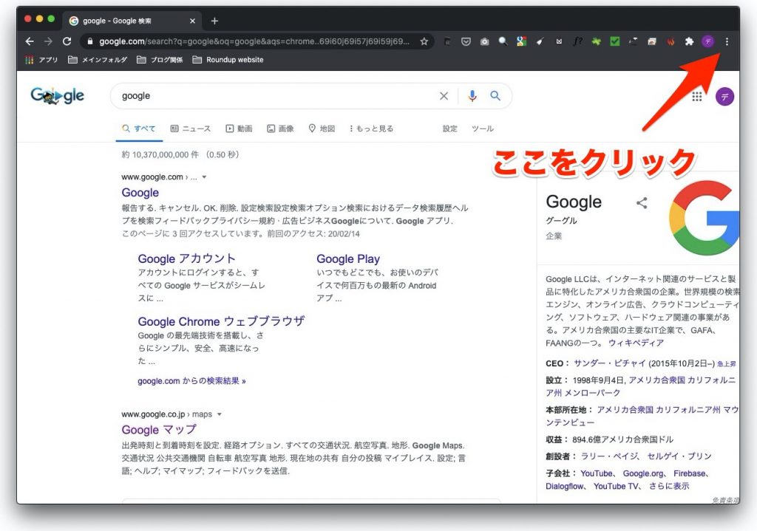This screenshot has width=757, height=531.
Task: Open the メインフォルダ bookmark folder
Action: [x=98, y=60]
